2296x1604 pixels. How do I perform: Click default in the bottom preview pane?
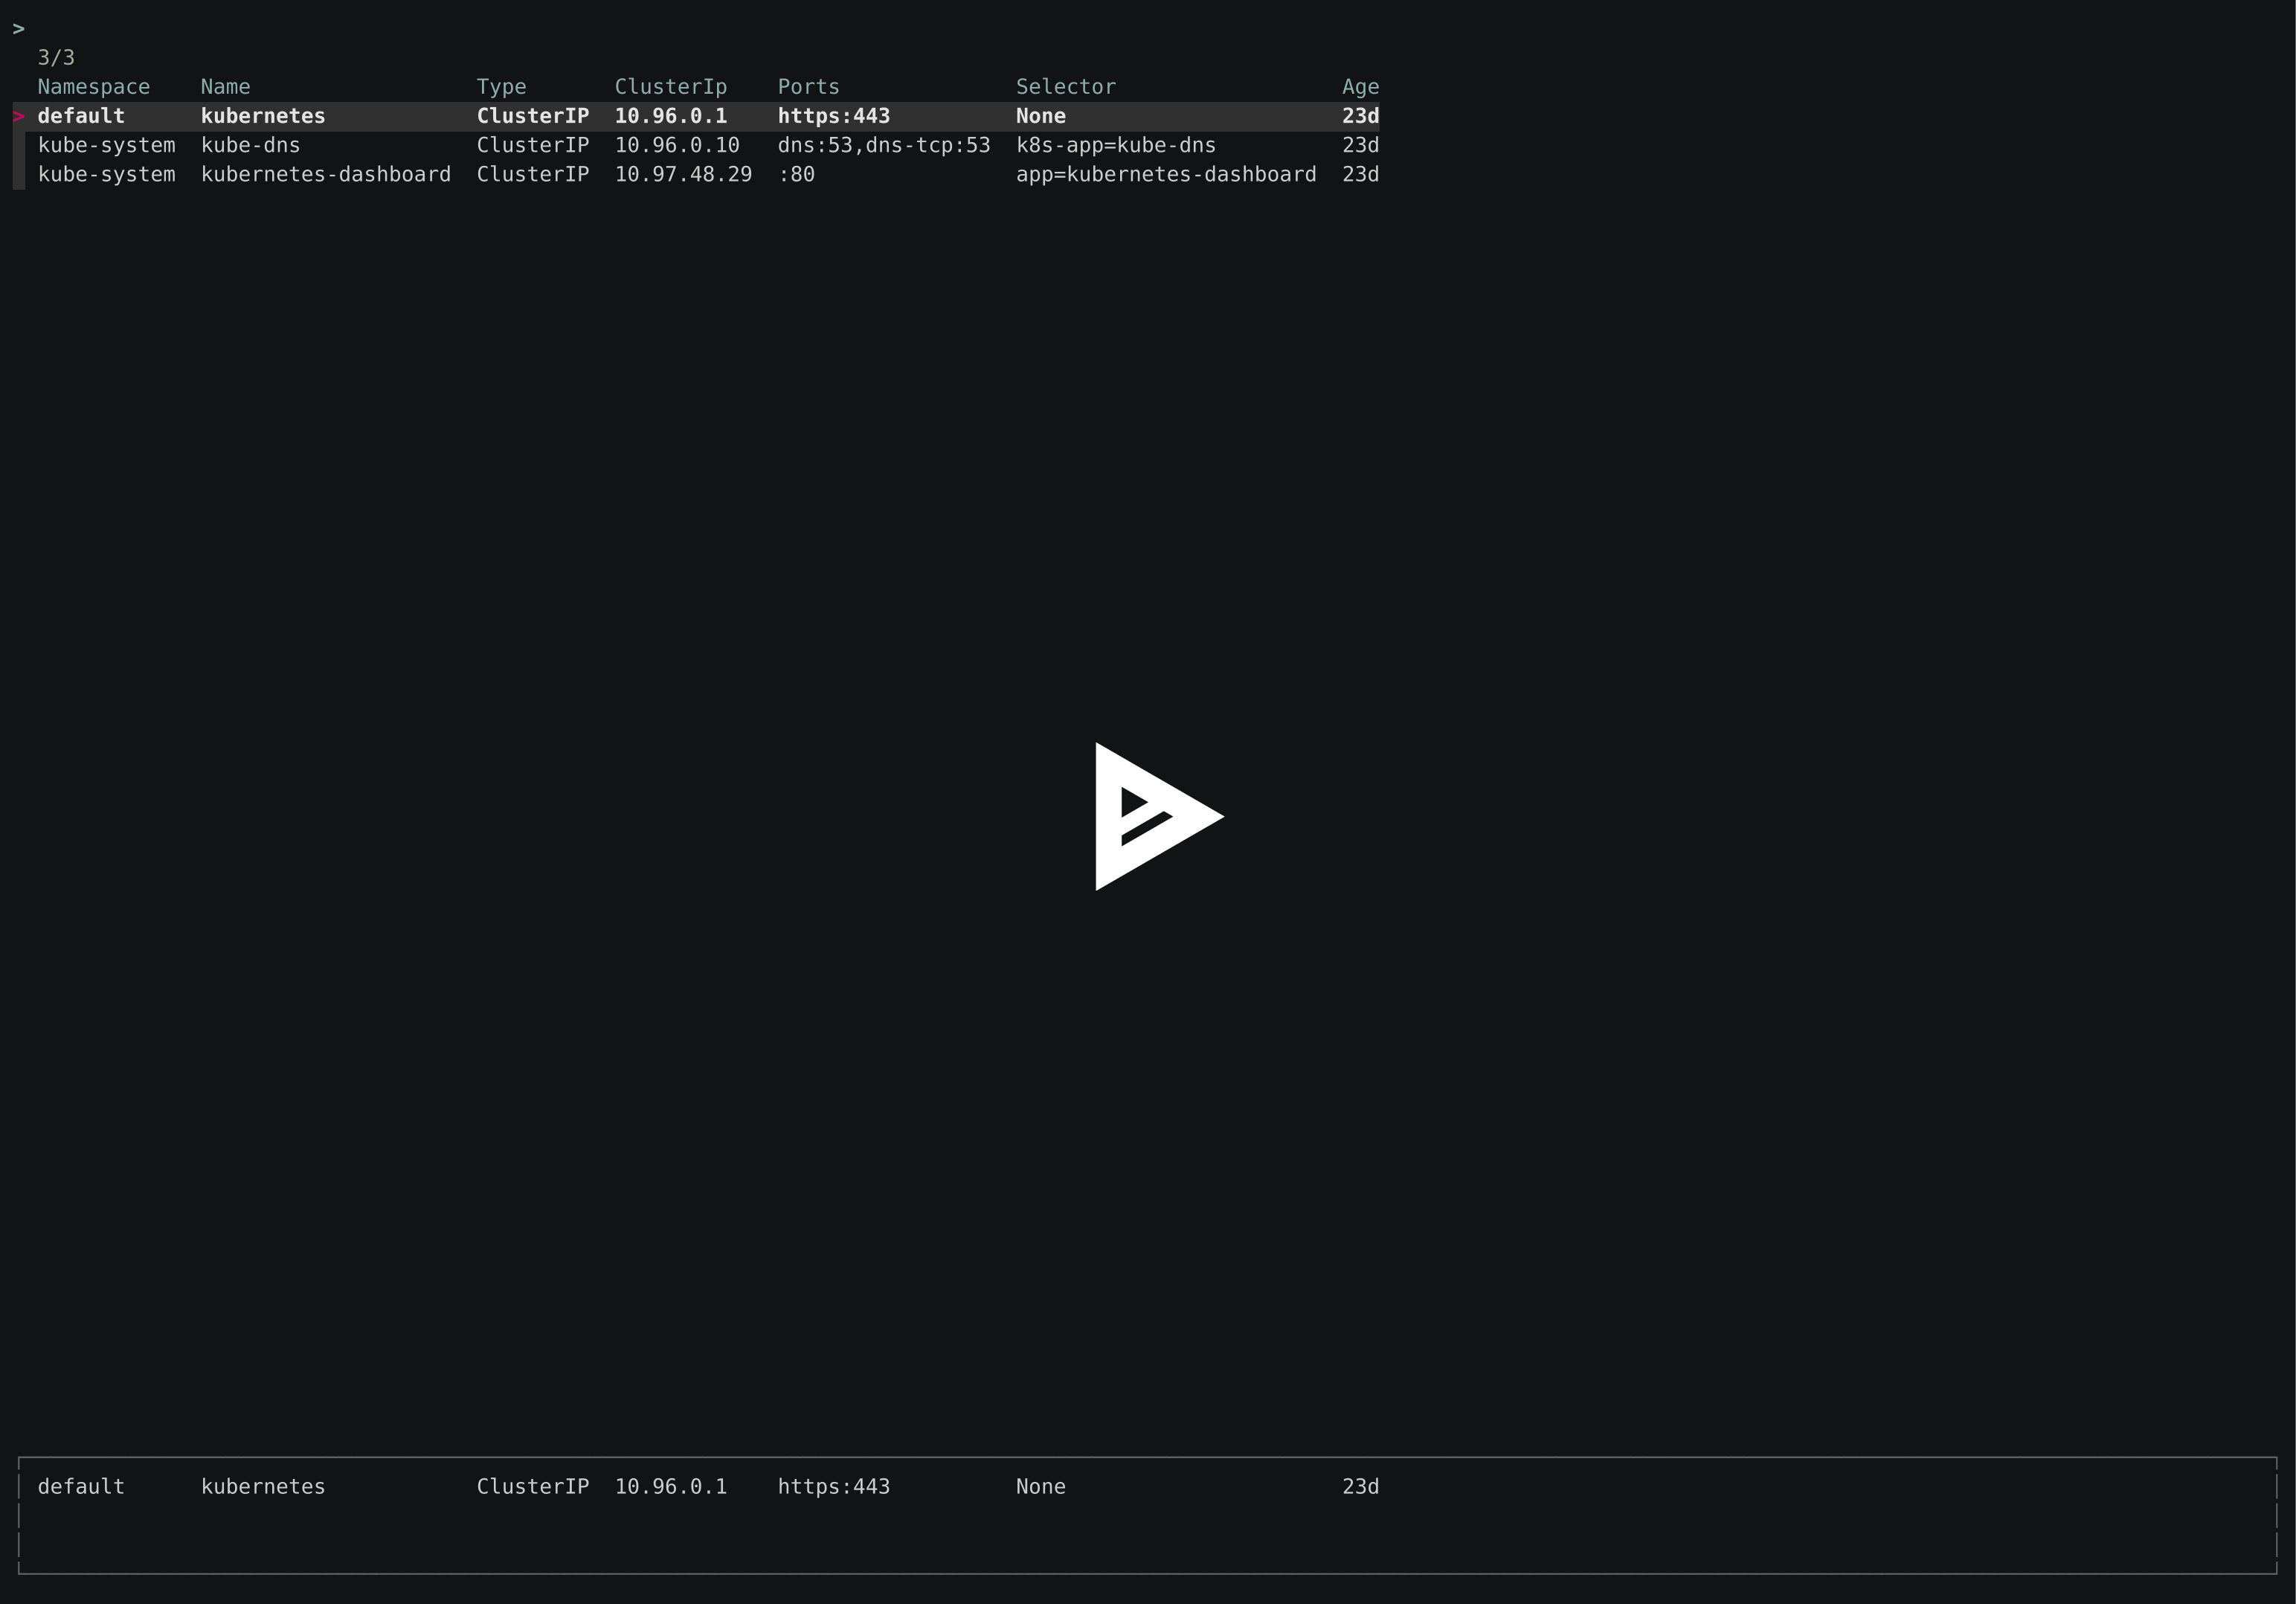point(81,1486)
